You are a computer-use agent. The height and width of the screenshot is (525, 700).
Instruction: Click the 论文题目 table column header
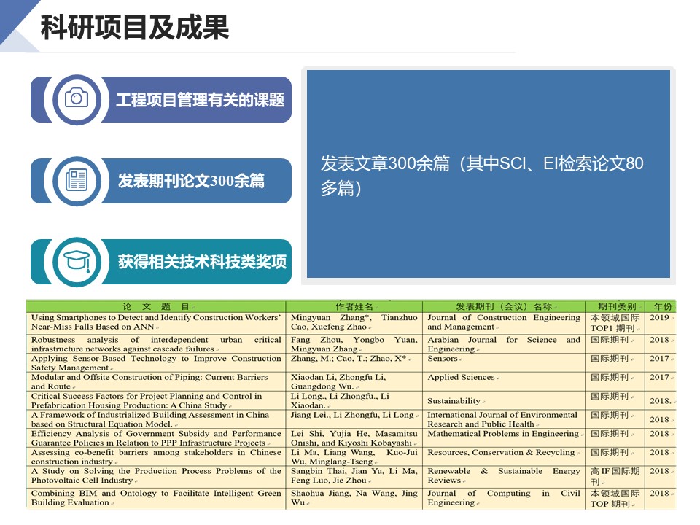click(156, 306)
